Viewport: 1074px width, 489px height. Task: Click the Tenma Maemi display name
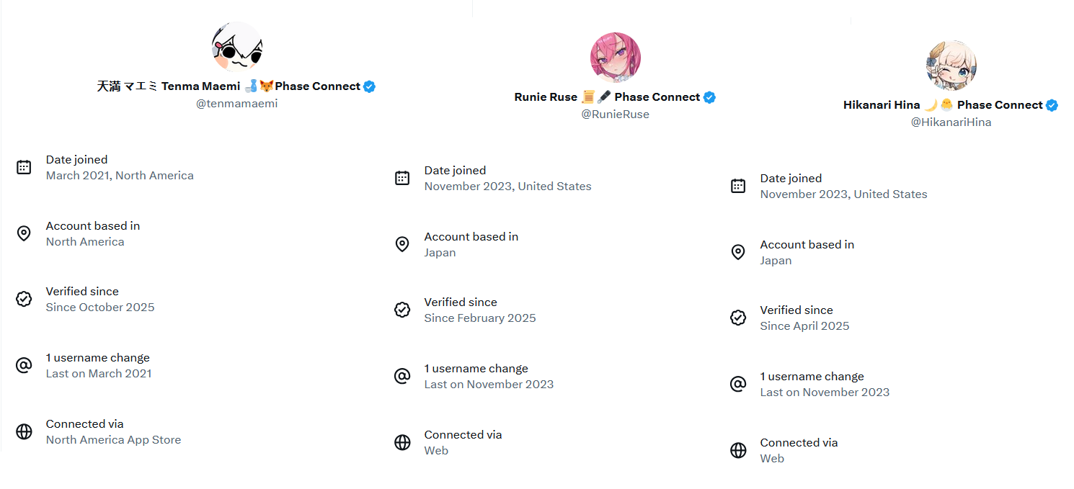pos(200,86)
